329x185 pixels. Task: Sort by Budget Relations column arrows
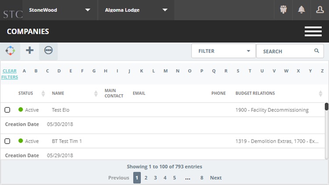[320, 93]
